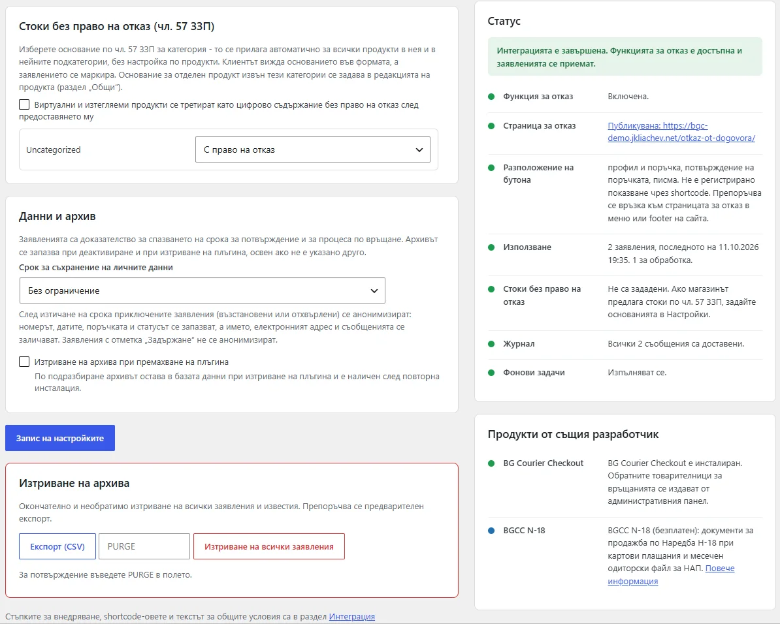Click the bold 'BG Courier Checkout' product label
The width and height of the screenshot is (780, 624).
pos(544,463)
